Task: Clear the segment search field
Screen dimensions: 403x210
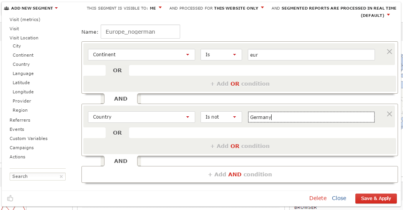Action: coord(61,177)
